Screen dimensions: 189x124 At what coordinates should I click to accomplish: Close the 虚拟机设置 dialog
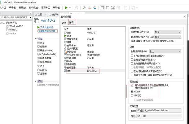(185, 16)
